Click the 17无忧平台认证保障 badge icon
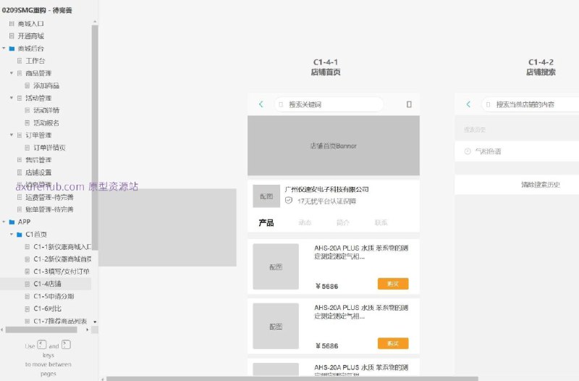579x381 pixels. (289, 201)
